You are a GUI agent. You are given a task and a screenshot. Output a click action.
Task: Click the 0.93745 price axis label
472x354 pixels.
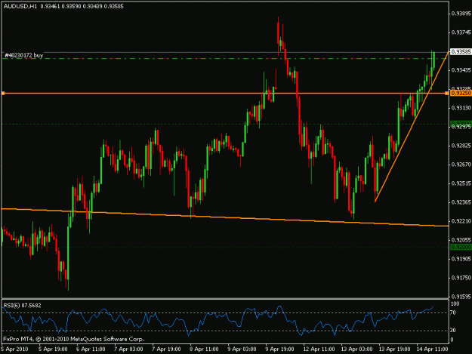(461, 32)
